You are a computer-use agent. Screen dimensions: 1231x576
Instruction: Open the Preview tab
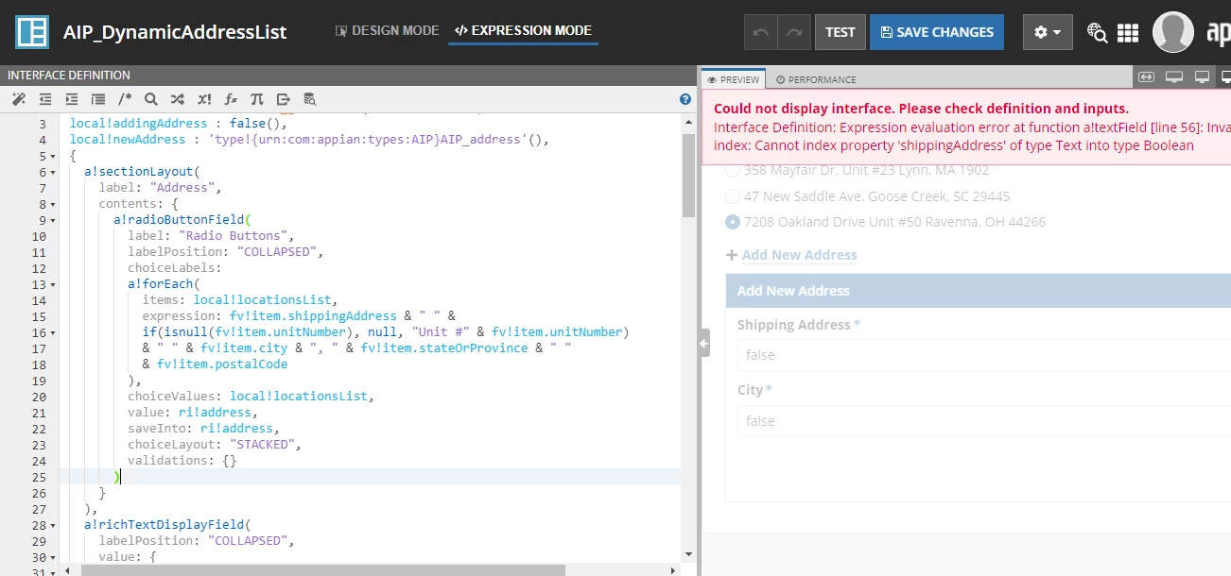[x=734, y=79]
